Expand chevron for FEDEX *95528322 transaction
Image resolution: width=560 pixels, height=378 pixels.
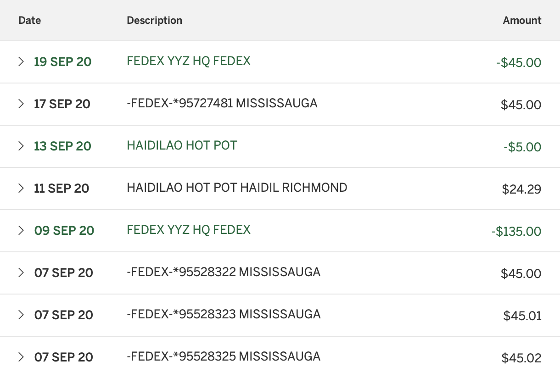(x=21, y=273)
